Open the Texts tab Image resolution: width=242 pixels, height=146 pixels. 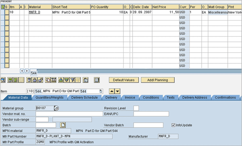(171, 97)
